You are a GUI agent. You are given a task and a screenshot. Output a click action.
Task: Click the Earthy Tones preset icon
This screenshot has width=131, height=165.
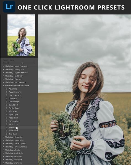click(6, 108)
